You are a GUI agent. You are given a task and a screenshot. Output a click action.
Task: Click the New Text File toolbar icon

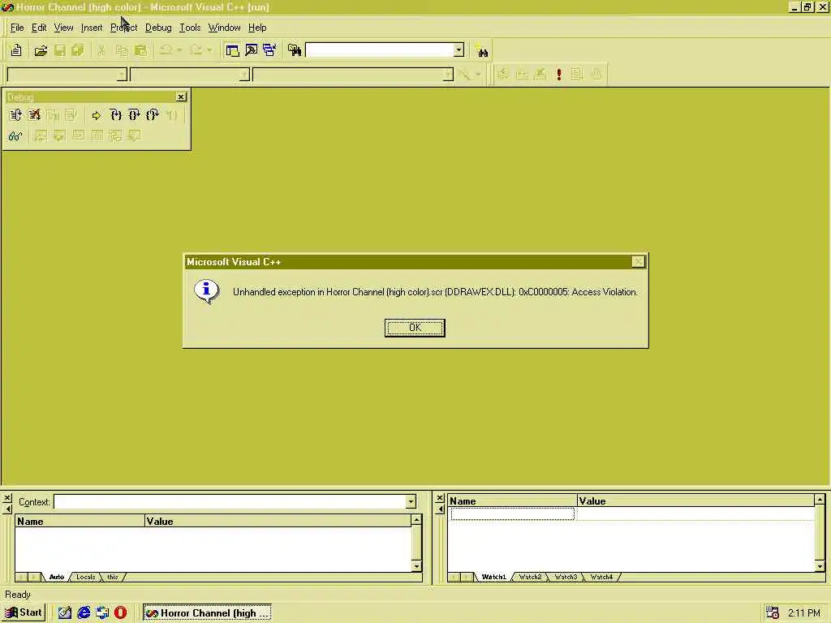(16, 50)
